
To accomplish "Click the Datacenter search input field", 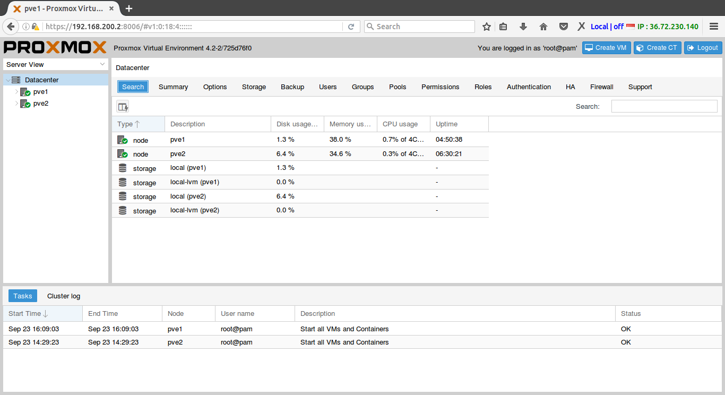I will point(664,106).
